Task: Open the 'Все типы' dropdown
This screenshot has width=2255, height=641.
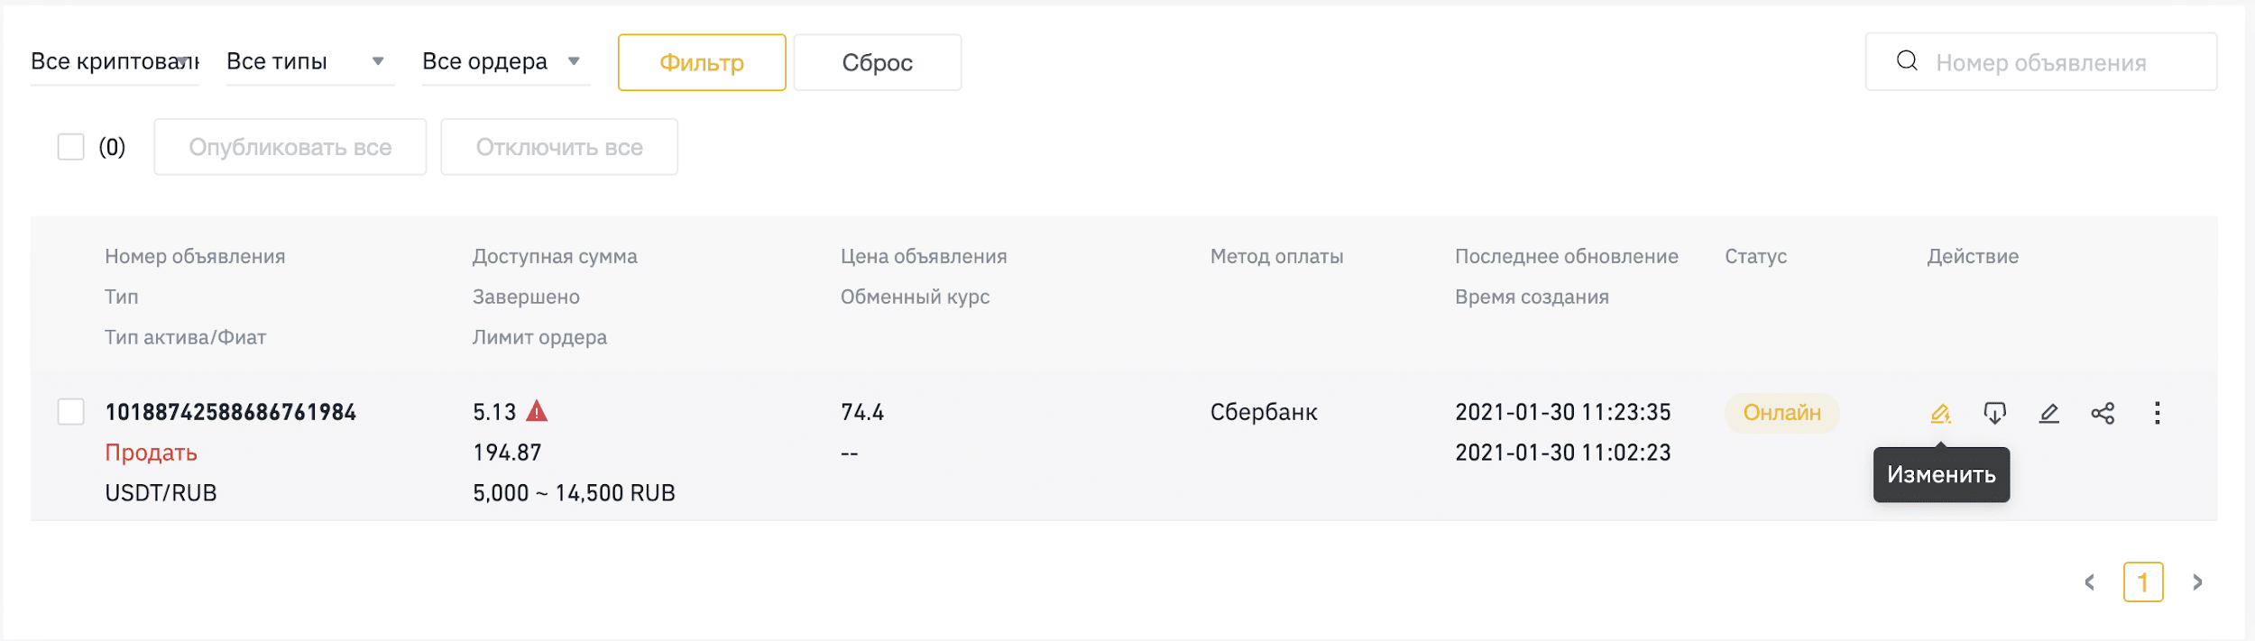Action: click(310, 61)
